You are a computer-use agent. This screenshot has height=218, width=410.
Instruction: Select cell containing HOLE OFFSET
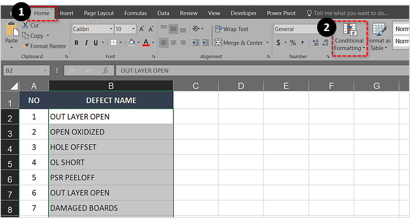(x=111, y=147)
